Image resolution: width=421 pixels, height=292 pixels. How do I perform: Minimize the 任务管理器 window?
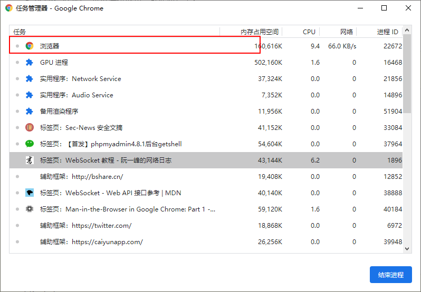pyautogui.click(x=360, y=8)
